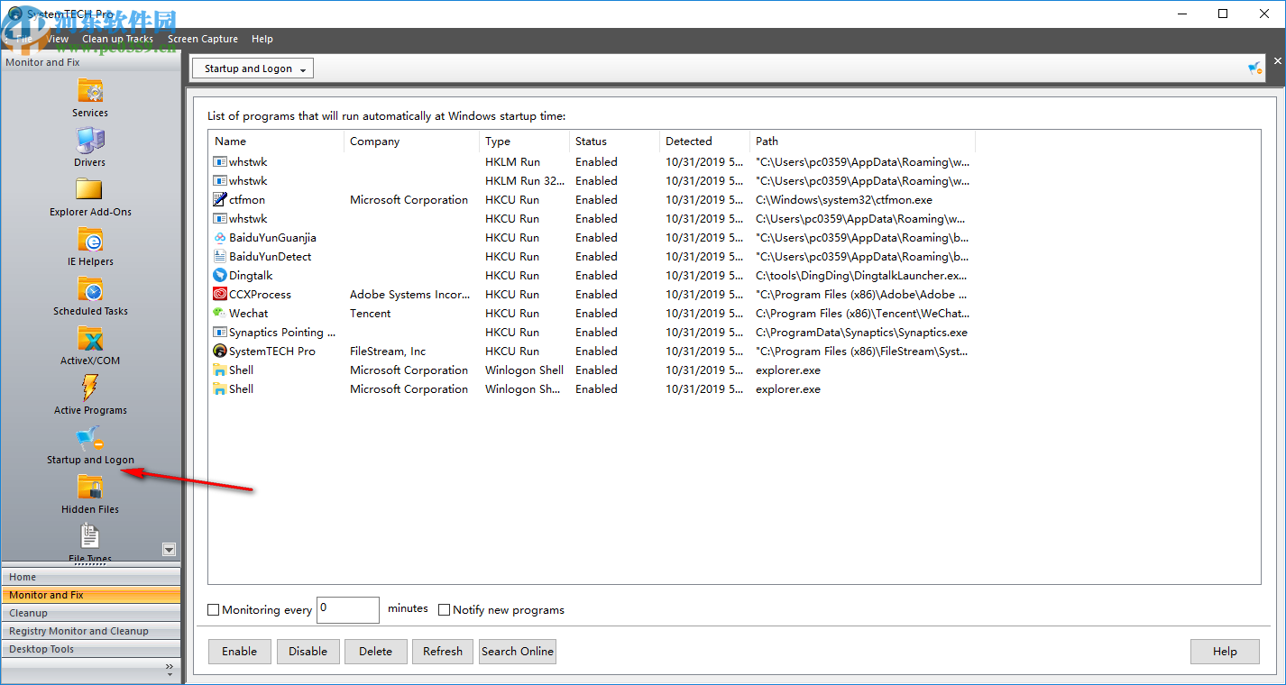Open the View menu

coord(58,39)
